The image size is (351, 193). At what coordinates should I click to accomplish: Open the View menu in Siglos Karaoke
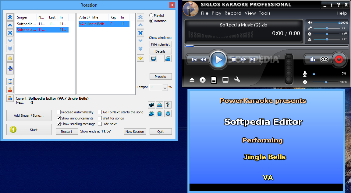(250, 13)
